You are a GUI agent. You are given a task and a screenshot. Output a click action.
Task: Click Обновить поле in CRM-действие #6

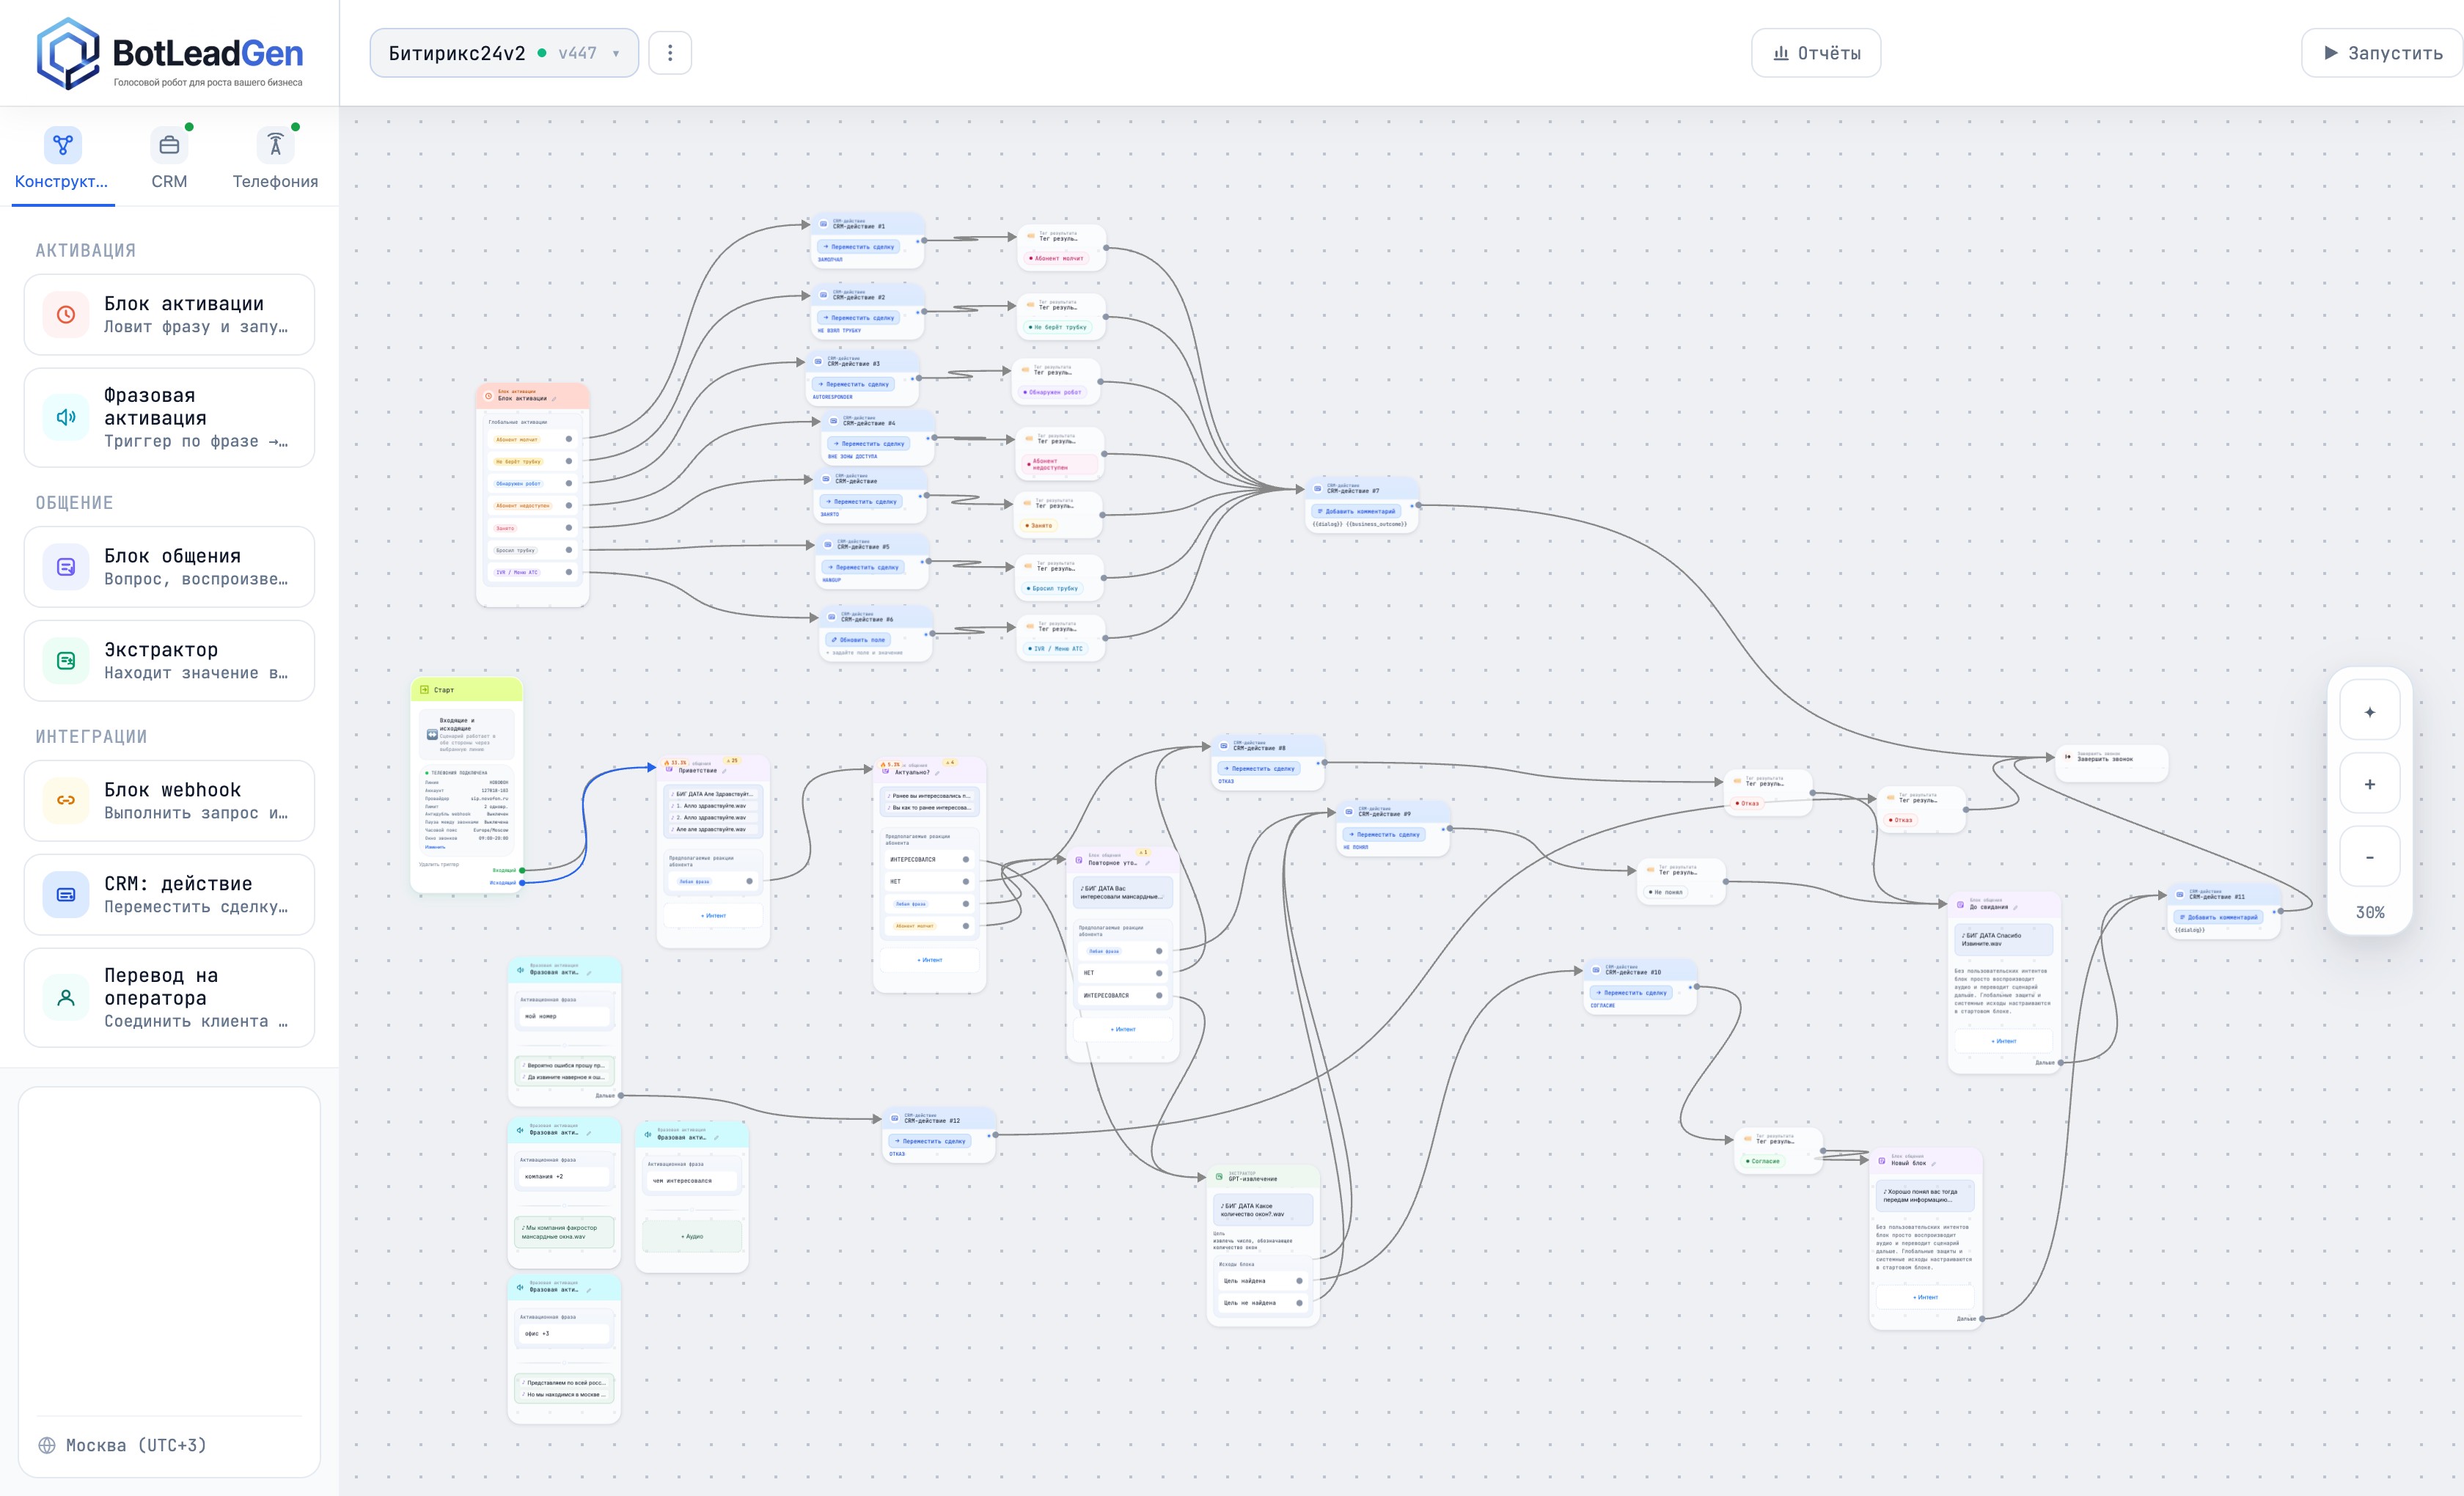858,640
